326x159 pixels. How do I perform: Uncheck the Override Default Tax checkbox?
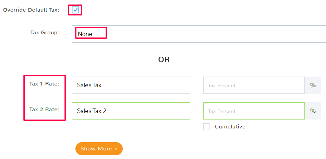pos(75,10)
